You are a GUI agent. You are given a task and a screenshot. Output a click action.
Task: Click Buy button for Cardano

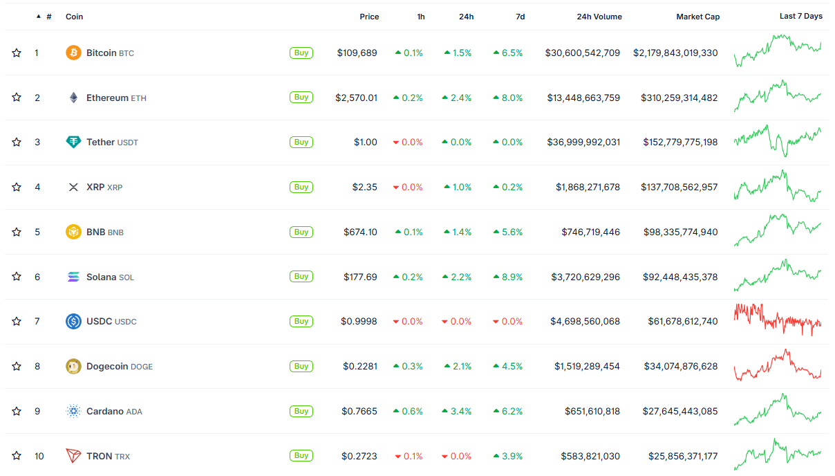pyautogui.click(x=301, y=411)
